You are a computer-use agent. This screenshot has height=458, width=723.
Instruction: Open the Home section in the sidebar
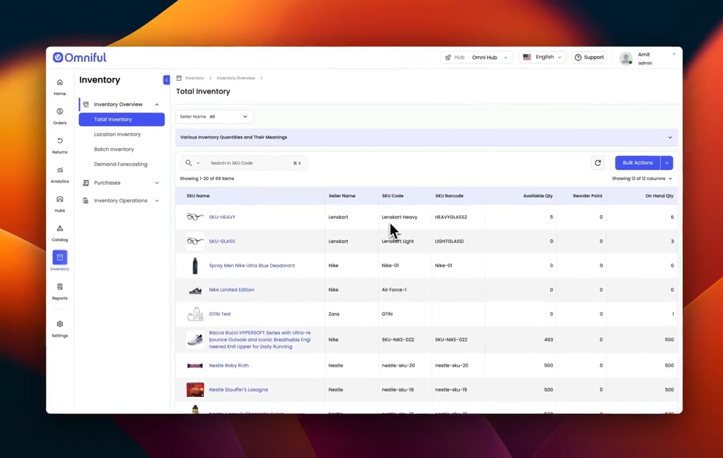(x=60, y=83)
